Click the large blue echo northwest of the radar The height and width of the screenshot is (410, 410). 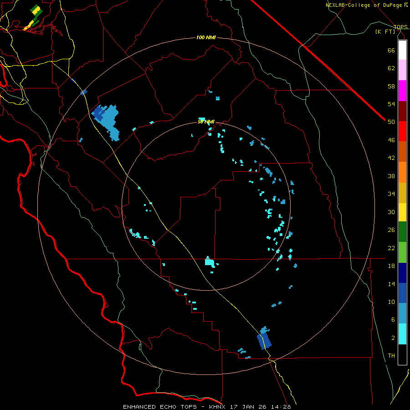[x=108, y=121]
